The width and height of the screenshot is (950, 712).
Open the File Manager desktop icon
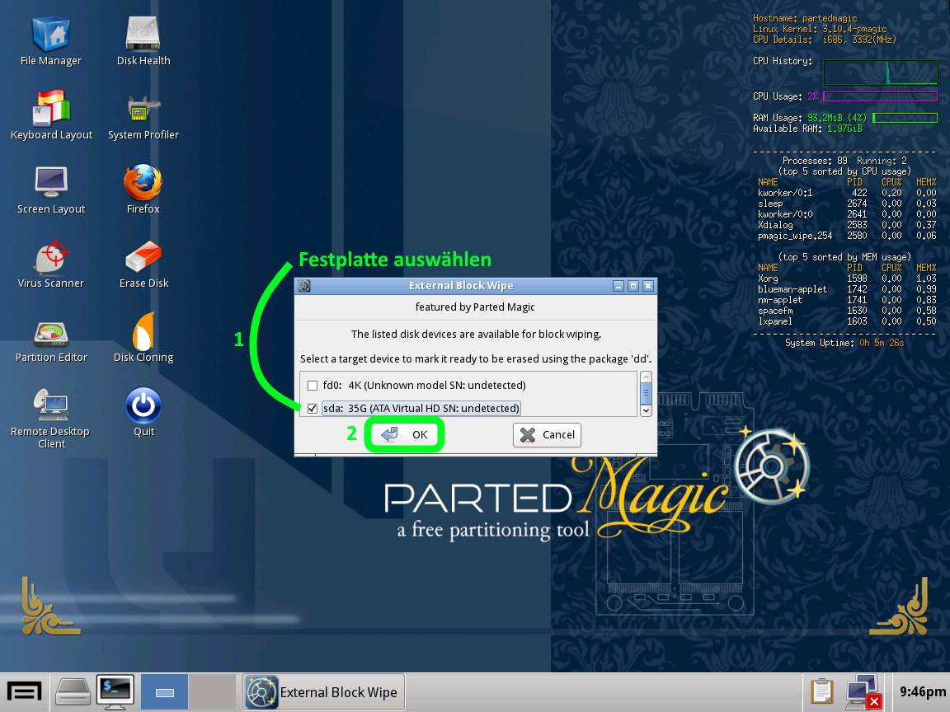click(x=51, y=41)
